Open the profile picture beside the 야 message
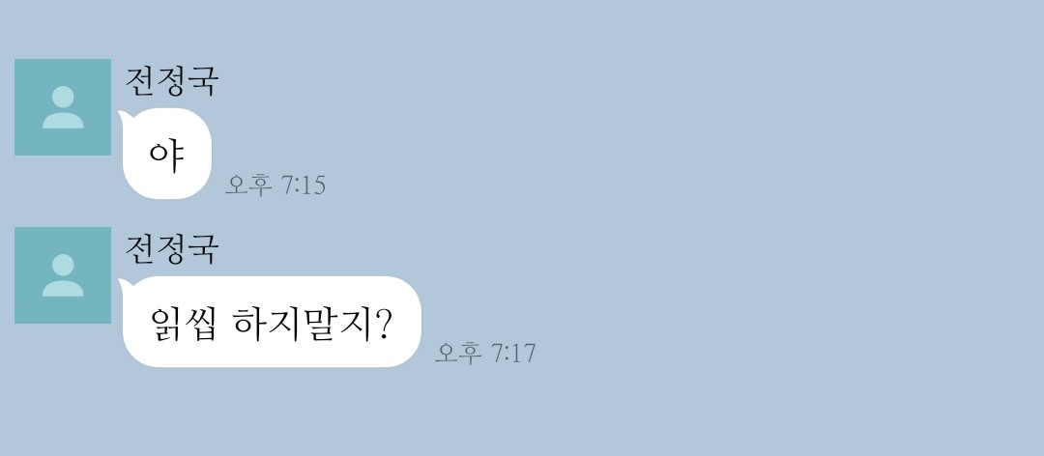Image resolution: width=1044 pixels, height=456 pixels. pos(63,107)
